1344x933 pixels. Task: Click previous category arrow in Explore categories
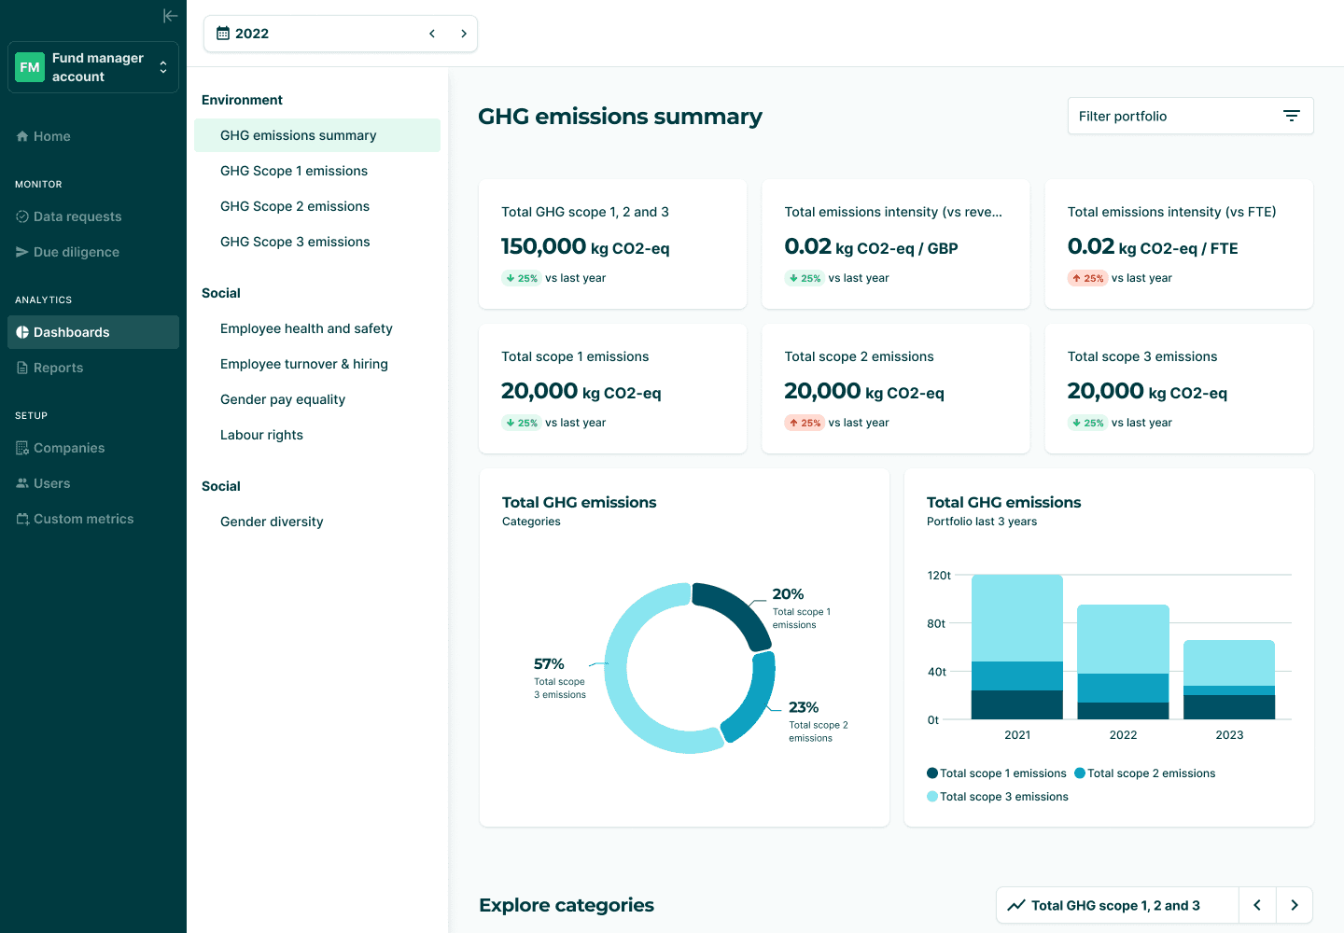coord(1257,905)
